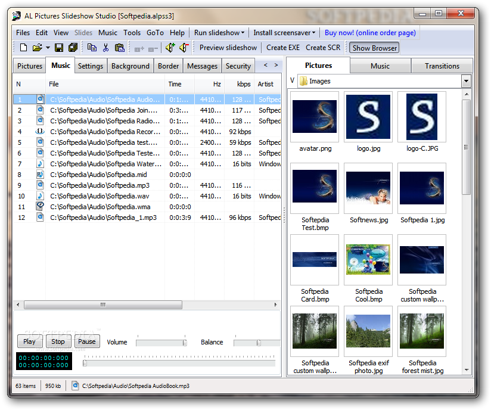Expand the Run slideshow dropdown
Screen dimensions: 491x410
219,33
